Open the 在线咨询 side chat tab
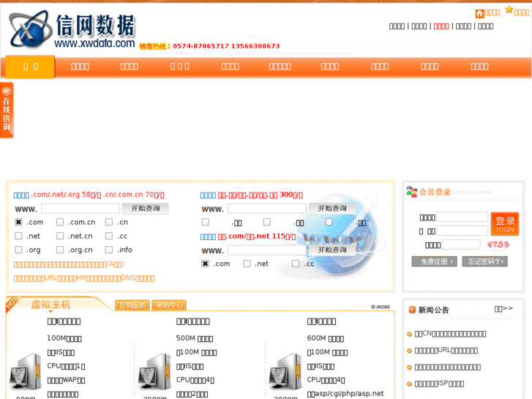Screen dimensions: 532x399 click(7, 110)
